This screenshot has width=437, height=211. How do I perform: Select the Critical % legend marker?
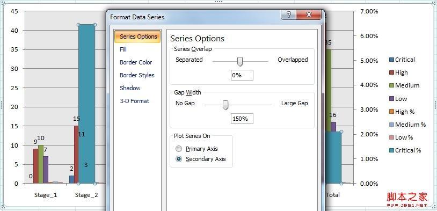pyautogui.click(x=391, y=150)
